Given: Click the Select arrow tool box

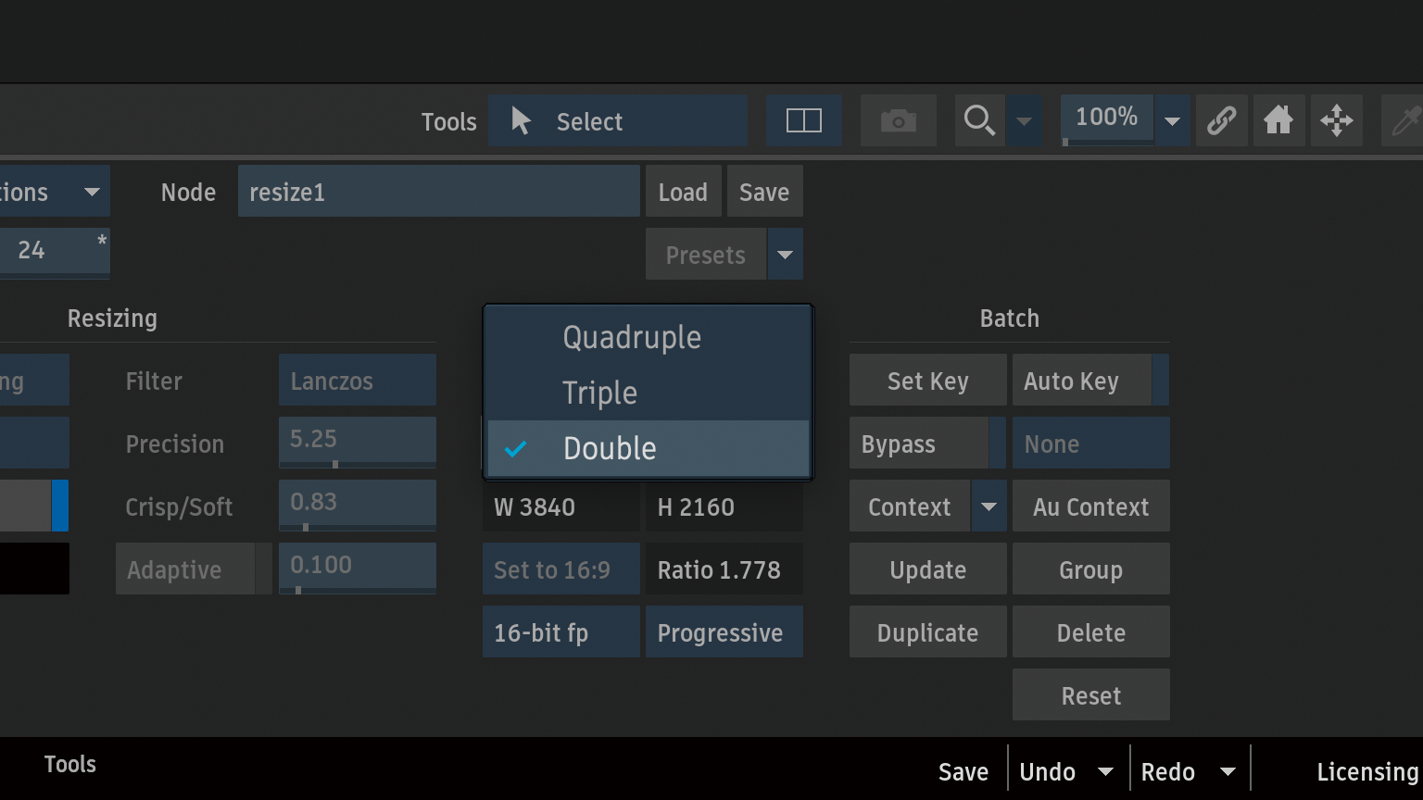Looking at the screenshot, I should click(x=618, y=121).
